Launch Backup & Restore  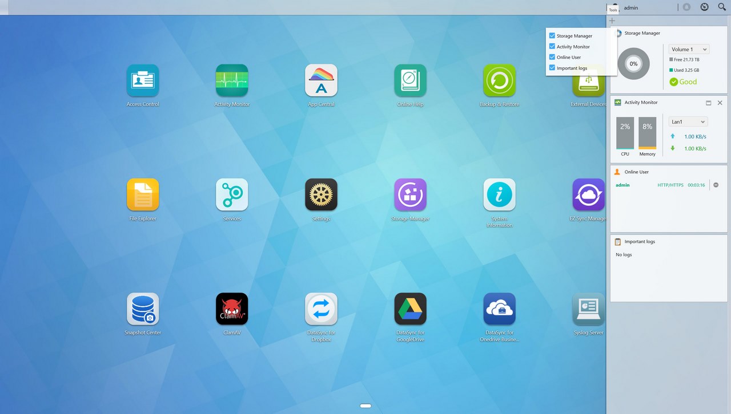tap(499, 80)
